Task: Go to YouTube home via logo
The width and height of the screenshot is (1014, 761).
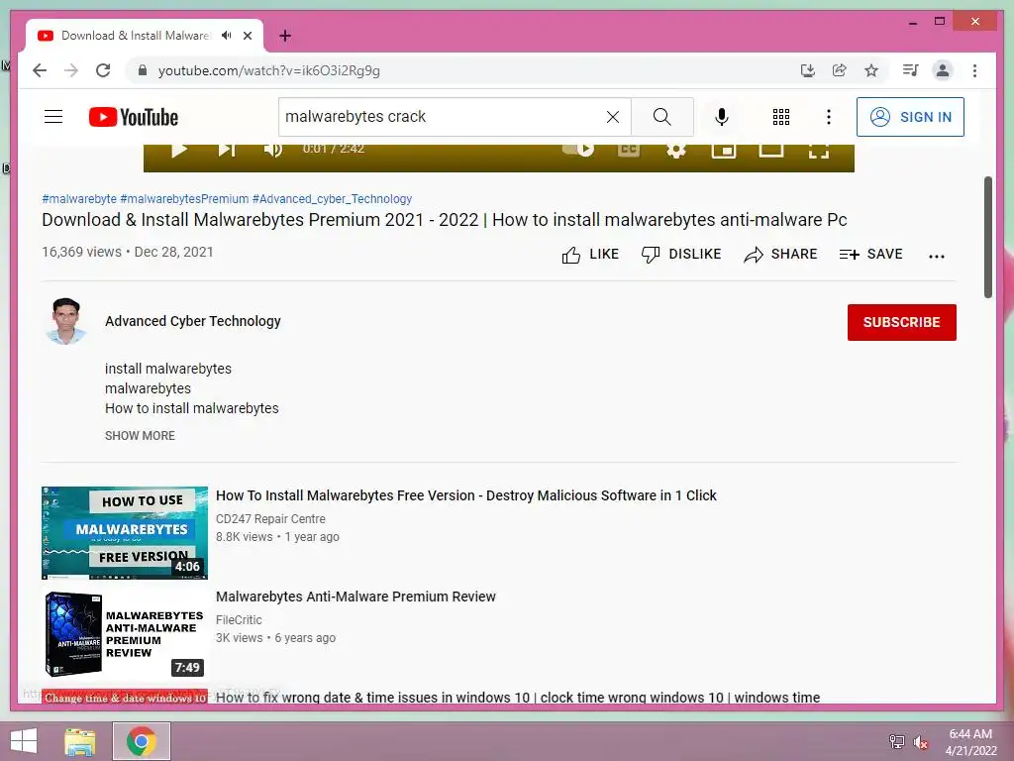Action: 134,117
